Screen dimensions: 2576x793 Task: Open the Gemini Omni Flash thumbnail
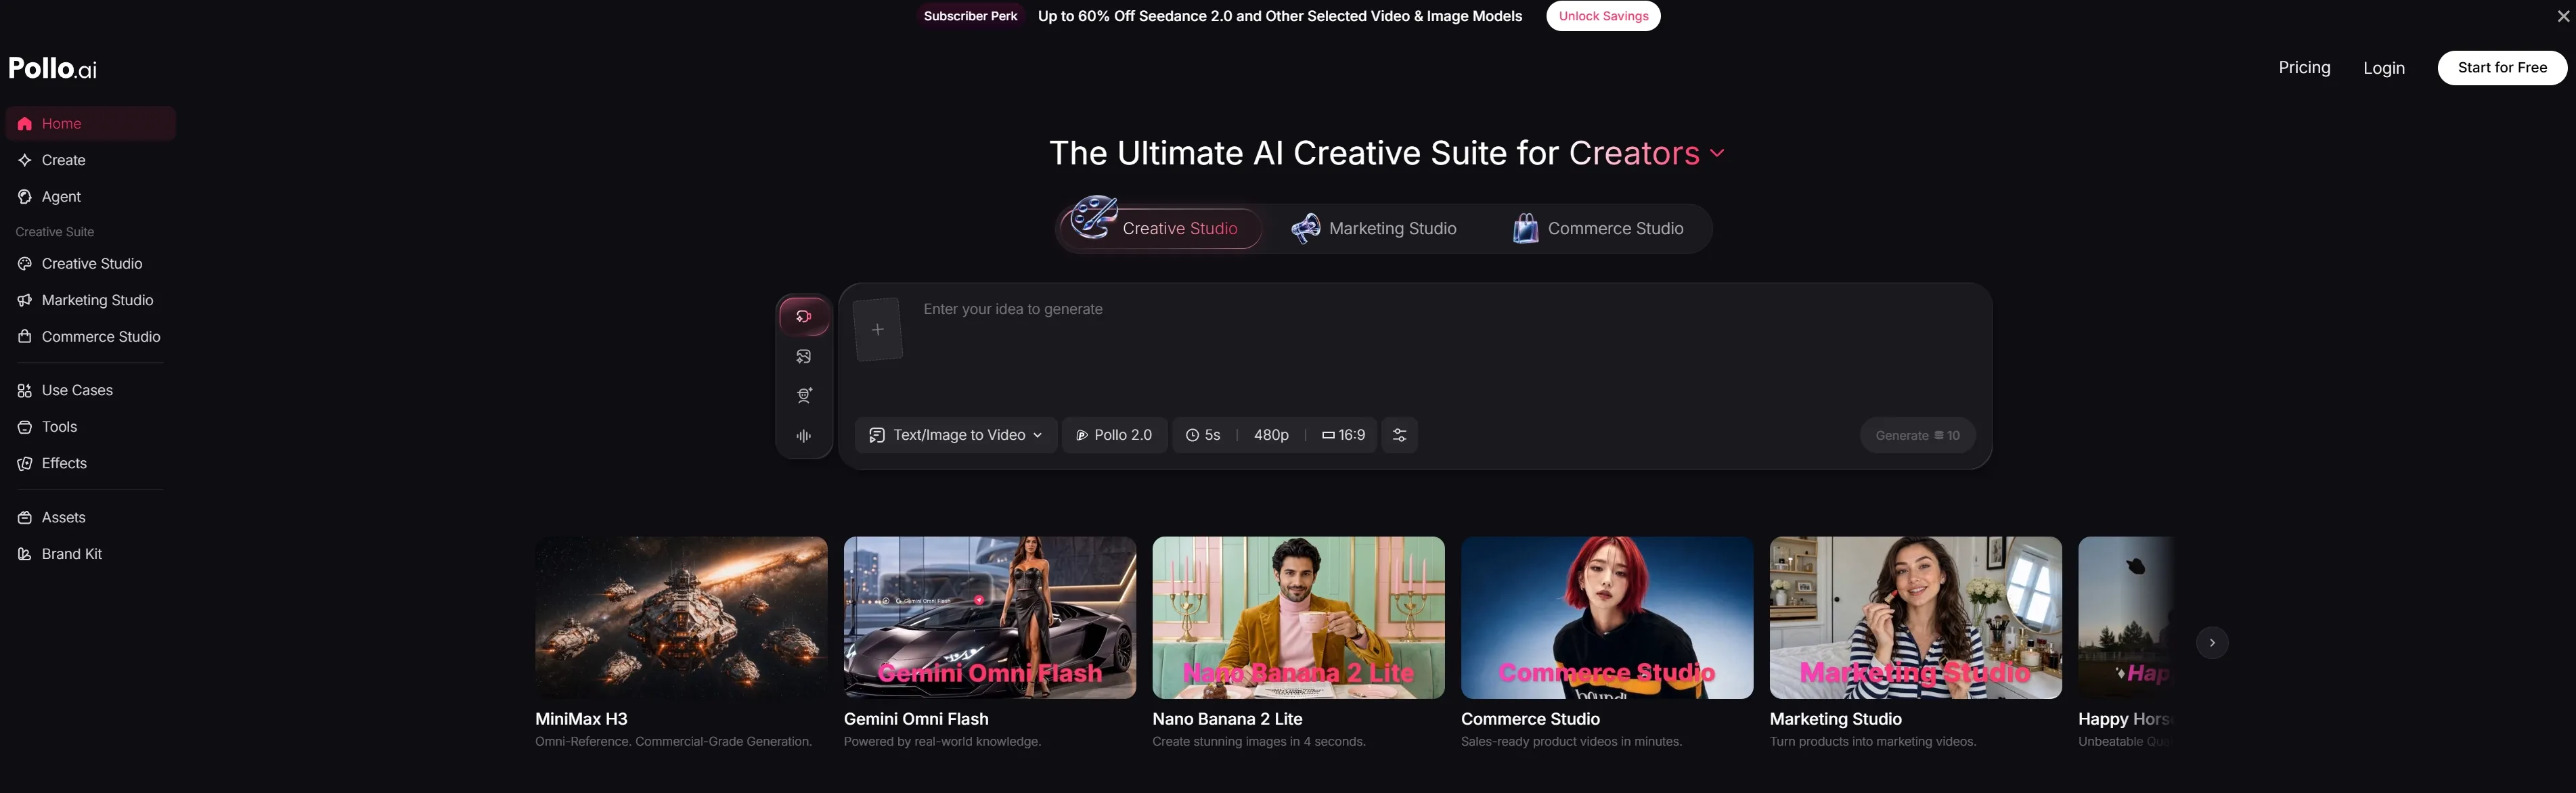click(990, 618)
